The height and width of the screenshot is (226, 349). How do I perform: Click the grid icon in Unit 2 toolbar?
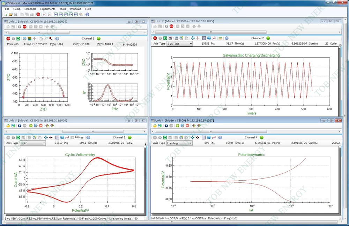pyautogui.click(x=204, y=38)
